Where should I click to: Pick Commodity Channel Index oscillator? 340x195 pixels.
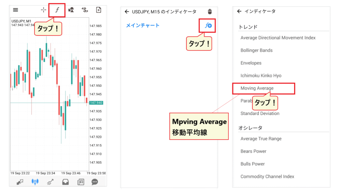pyautogui.click(x=267, y=177)
